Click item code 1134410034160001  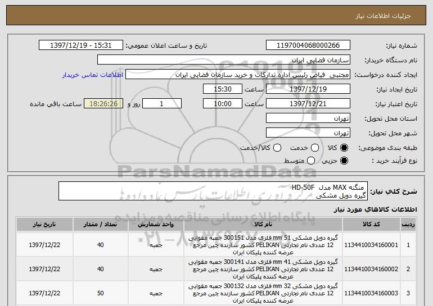[371, 245]
